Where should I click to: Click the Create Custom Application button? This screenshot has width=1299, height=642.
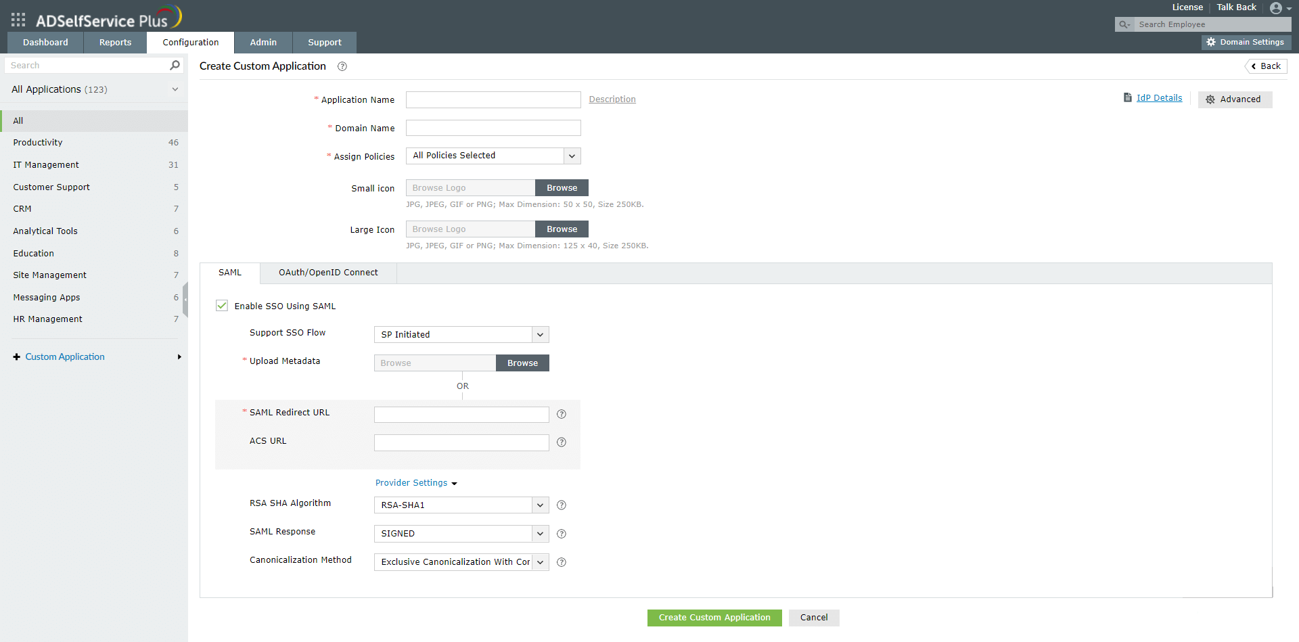[714, 618]
